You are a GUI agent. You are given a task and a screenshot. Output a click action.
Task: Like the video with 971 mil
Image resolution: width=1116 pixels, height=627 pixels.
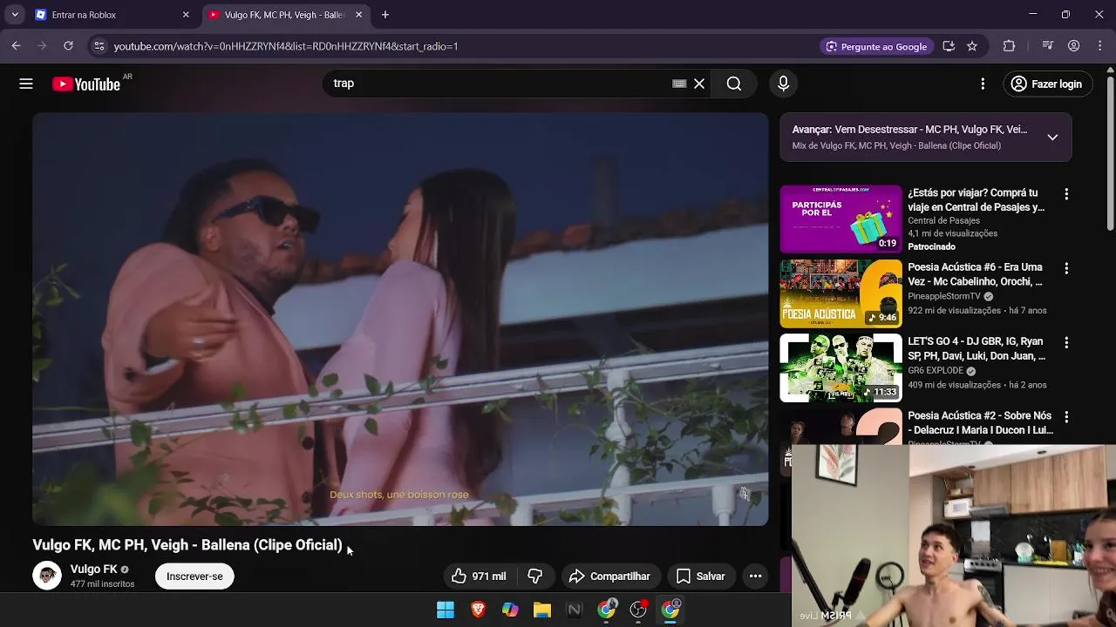pyautogui.click(x=478, y=576)
